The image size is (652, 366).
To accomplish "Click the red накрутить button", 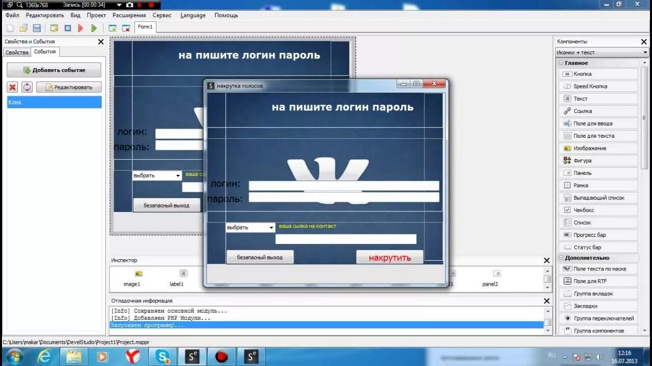I will [x=390, y=258].
